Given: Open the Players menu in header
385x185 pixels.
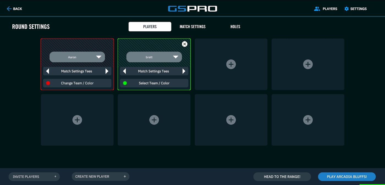Looking at the screenshot, I should click(326, 9).
